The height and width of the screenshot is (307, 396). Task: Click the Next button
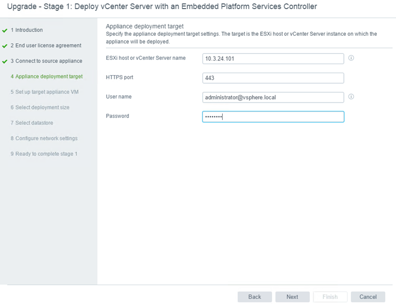(293, 297)
